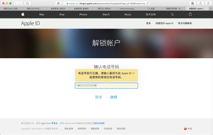The height and width of the screenshot is (135, 213).
Task: Click the yellow 电话号码不正确 error tooltip
Action: [x=106, y=75]
